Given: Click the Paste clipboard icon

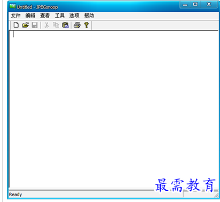Looking at the screenshot, I should [x=65, y=25].
